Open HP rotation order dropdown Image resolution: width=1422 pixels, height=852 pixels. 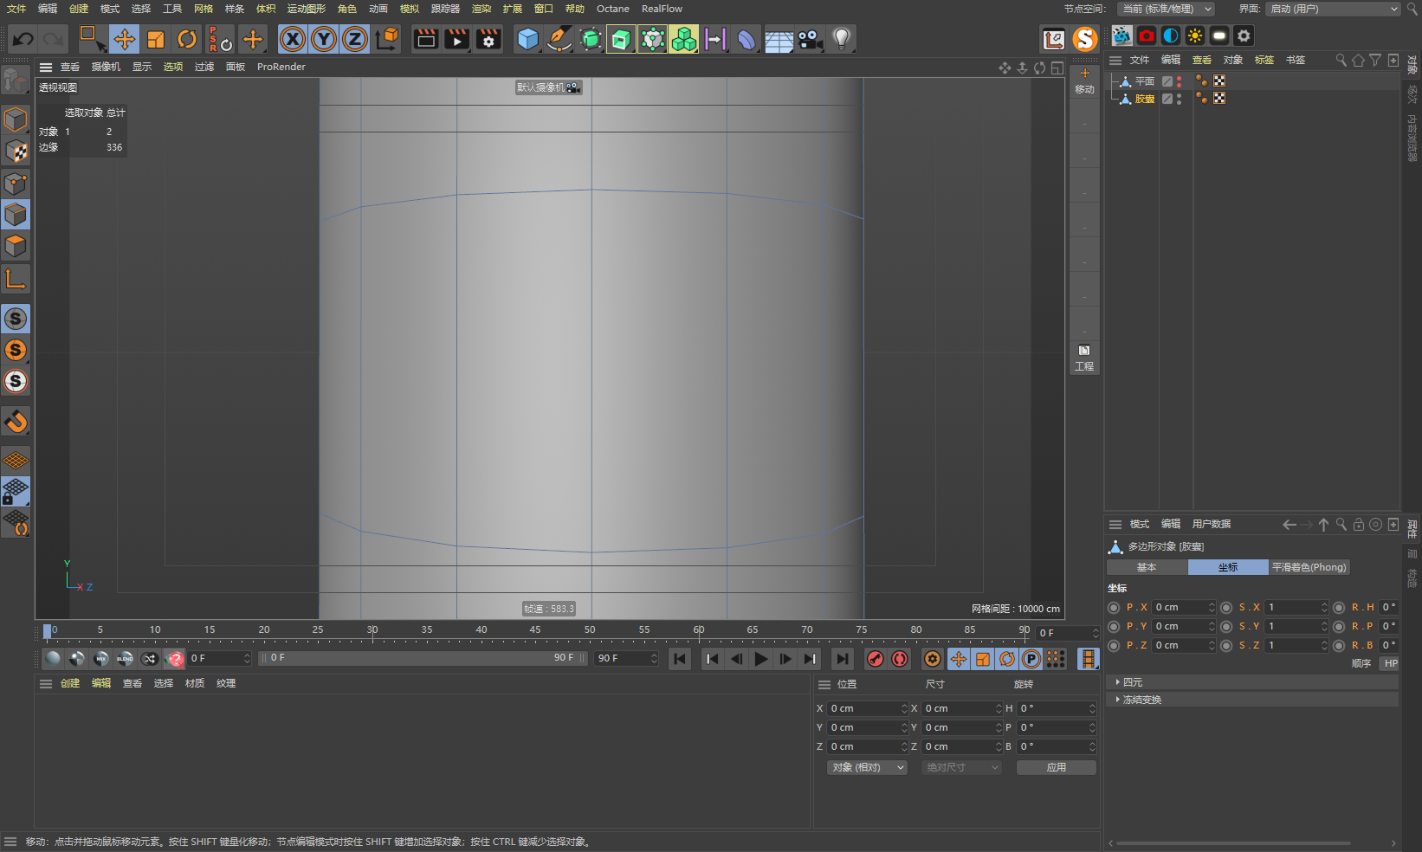point(1389,663)
